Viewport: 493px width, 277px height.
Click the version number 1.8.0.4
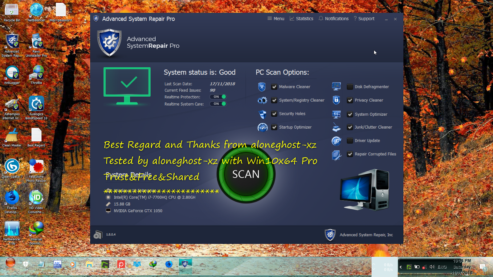click(111, 235)
